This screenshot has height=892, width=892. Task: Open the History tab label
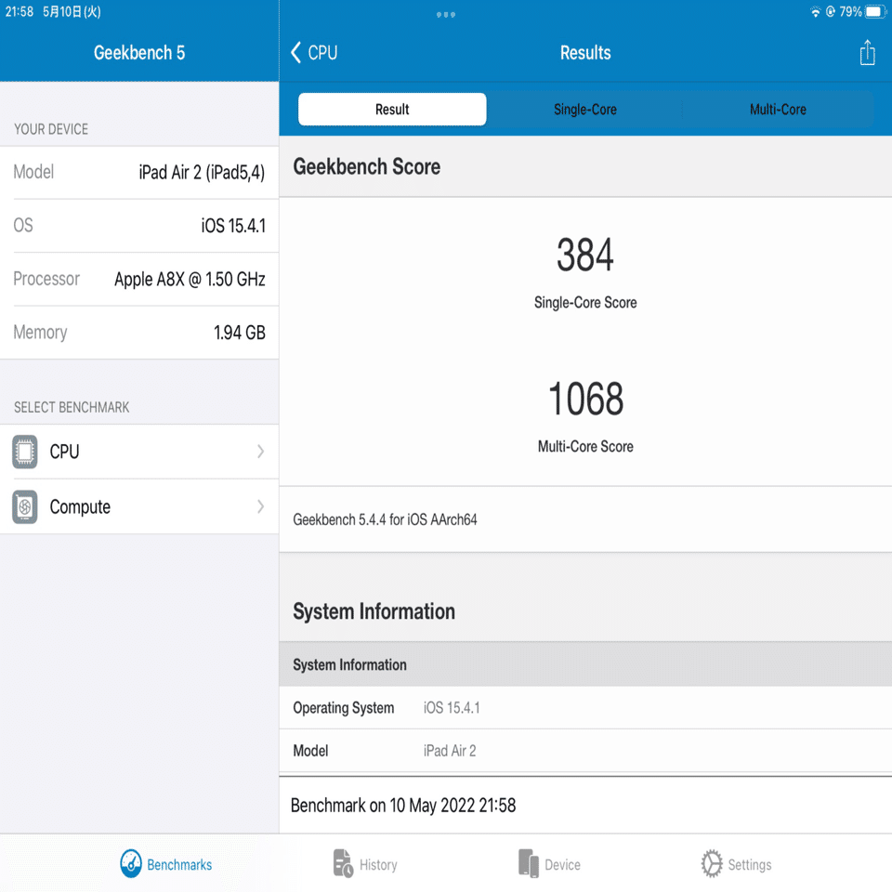coord(378,865)
